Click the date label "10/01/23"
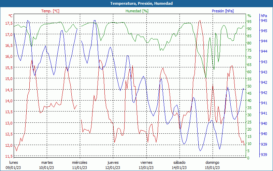Screen dimensions: 273x171 click(x=46, y=168)
